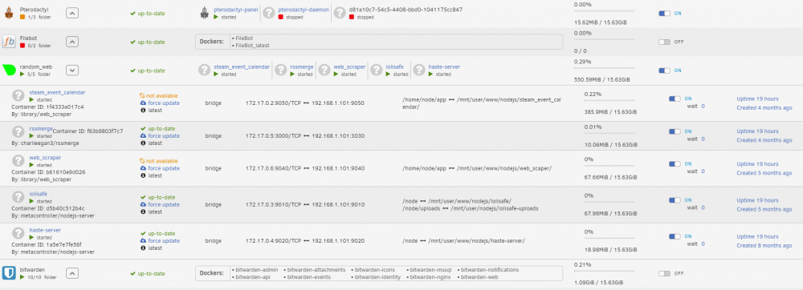Click the web_scraper container row icon
This screenshot has width=803, height=290.
coord(18,161)
